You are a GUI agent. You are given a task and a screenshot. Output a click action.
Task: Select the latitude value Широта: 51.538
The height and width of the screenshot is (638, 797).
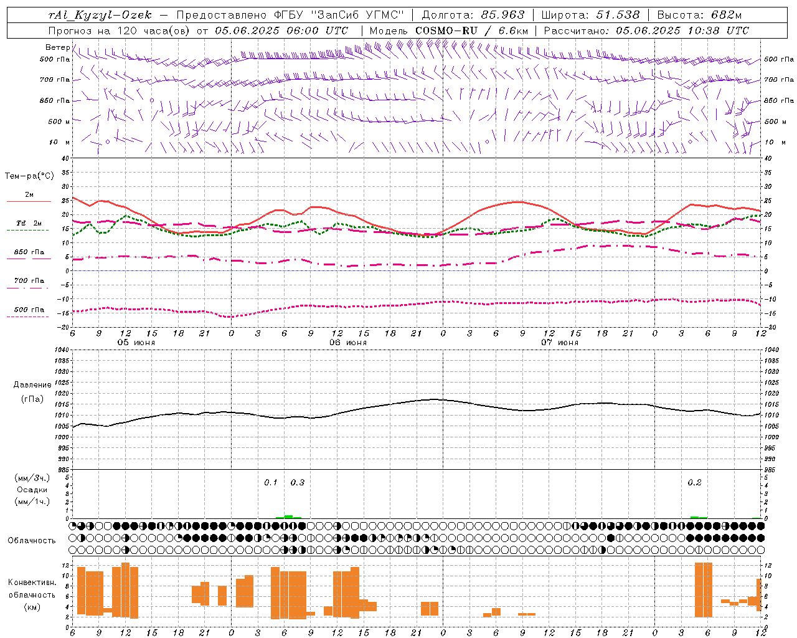pyautogui.click(x=590, y=15)
